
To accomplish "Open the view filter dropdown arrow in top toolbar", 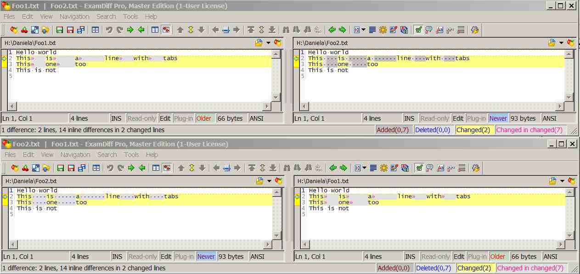I will [x=363, y=30].
